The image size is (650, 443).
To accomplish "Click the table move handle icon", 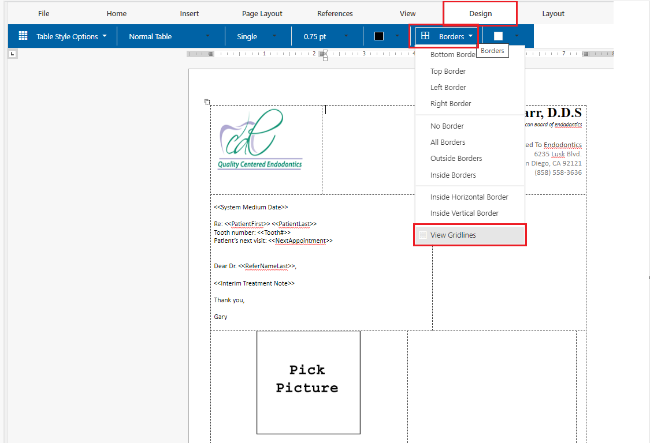I will coord(207,102).
